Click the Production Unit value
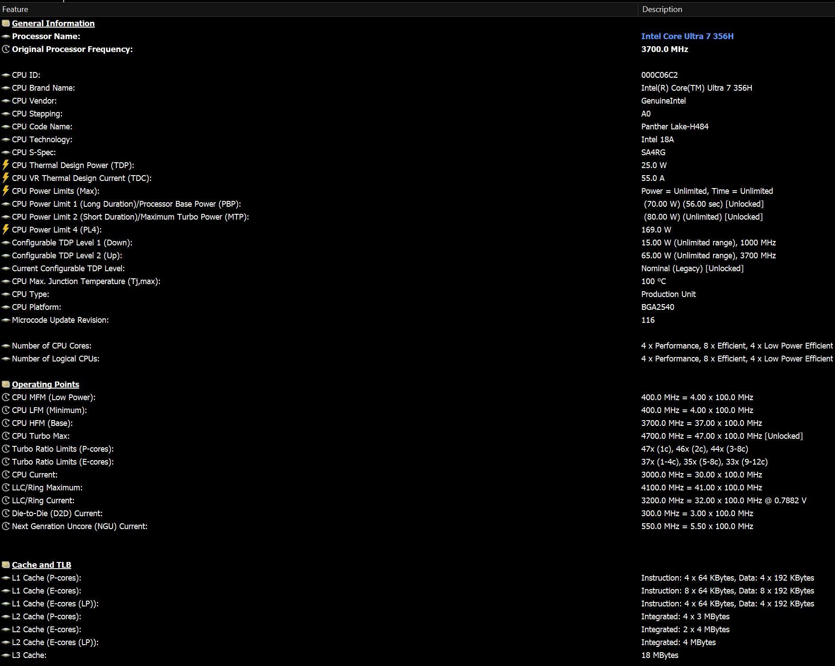 pos(669,294)
